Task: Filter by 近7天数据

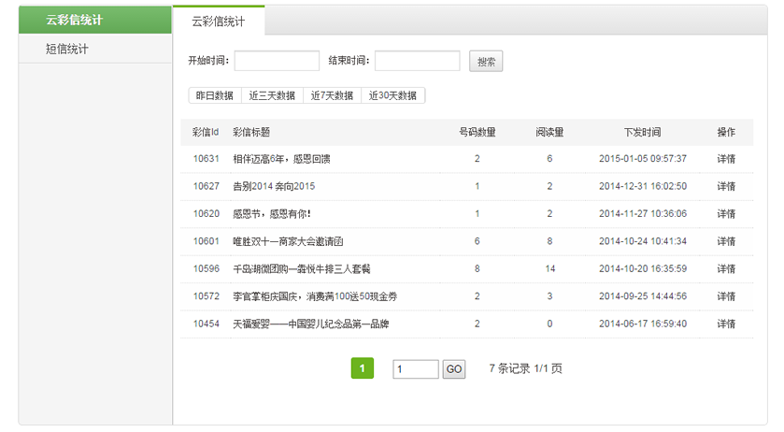Action: [332, 95]
